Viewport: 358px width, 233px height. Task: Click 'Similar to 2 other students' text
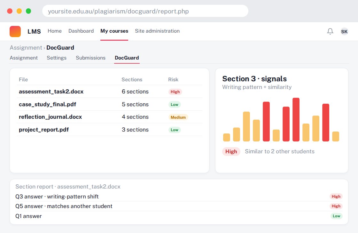click(x=280, y=151)
